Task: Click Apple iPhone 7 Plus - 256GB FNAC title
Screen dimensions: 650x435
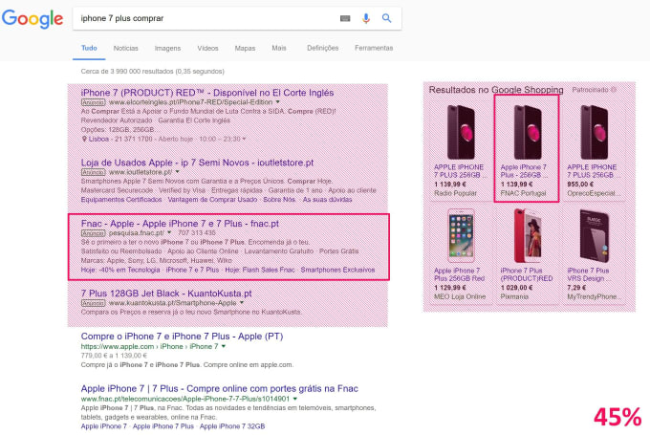Action: pos(525,171)
